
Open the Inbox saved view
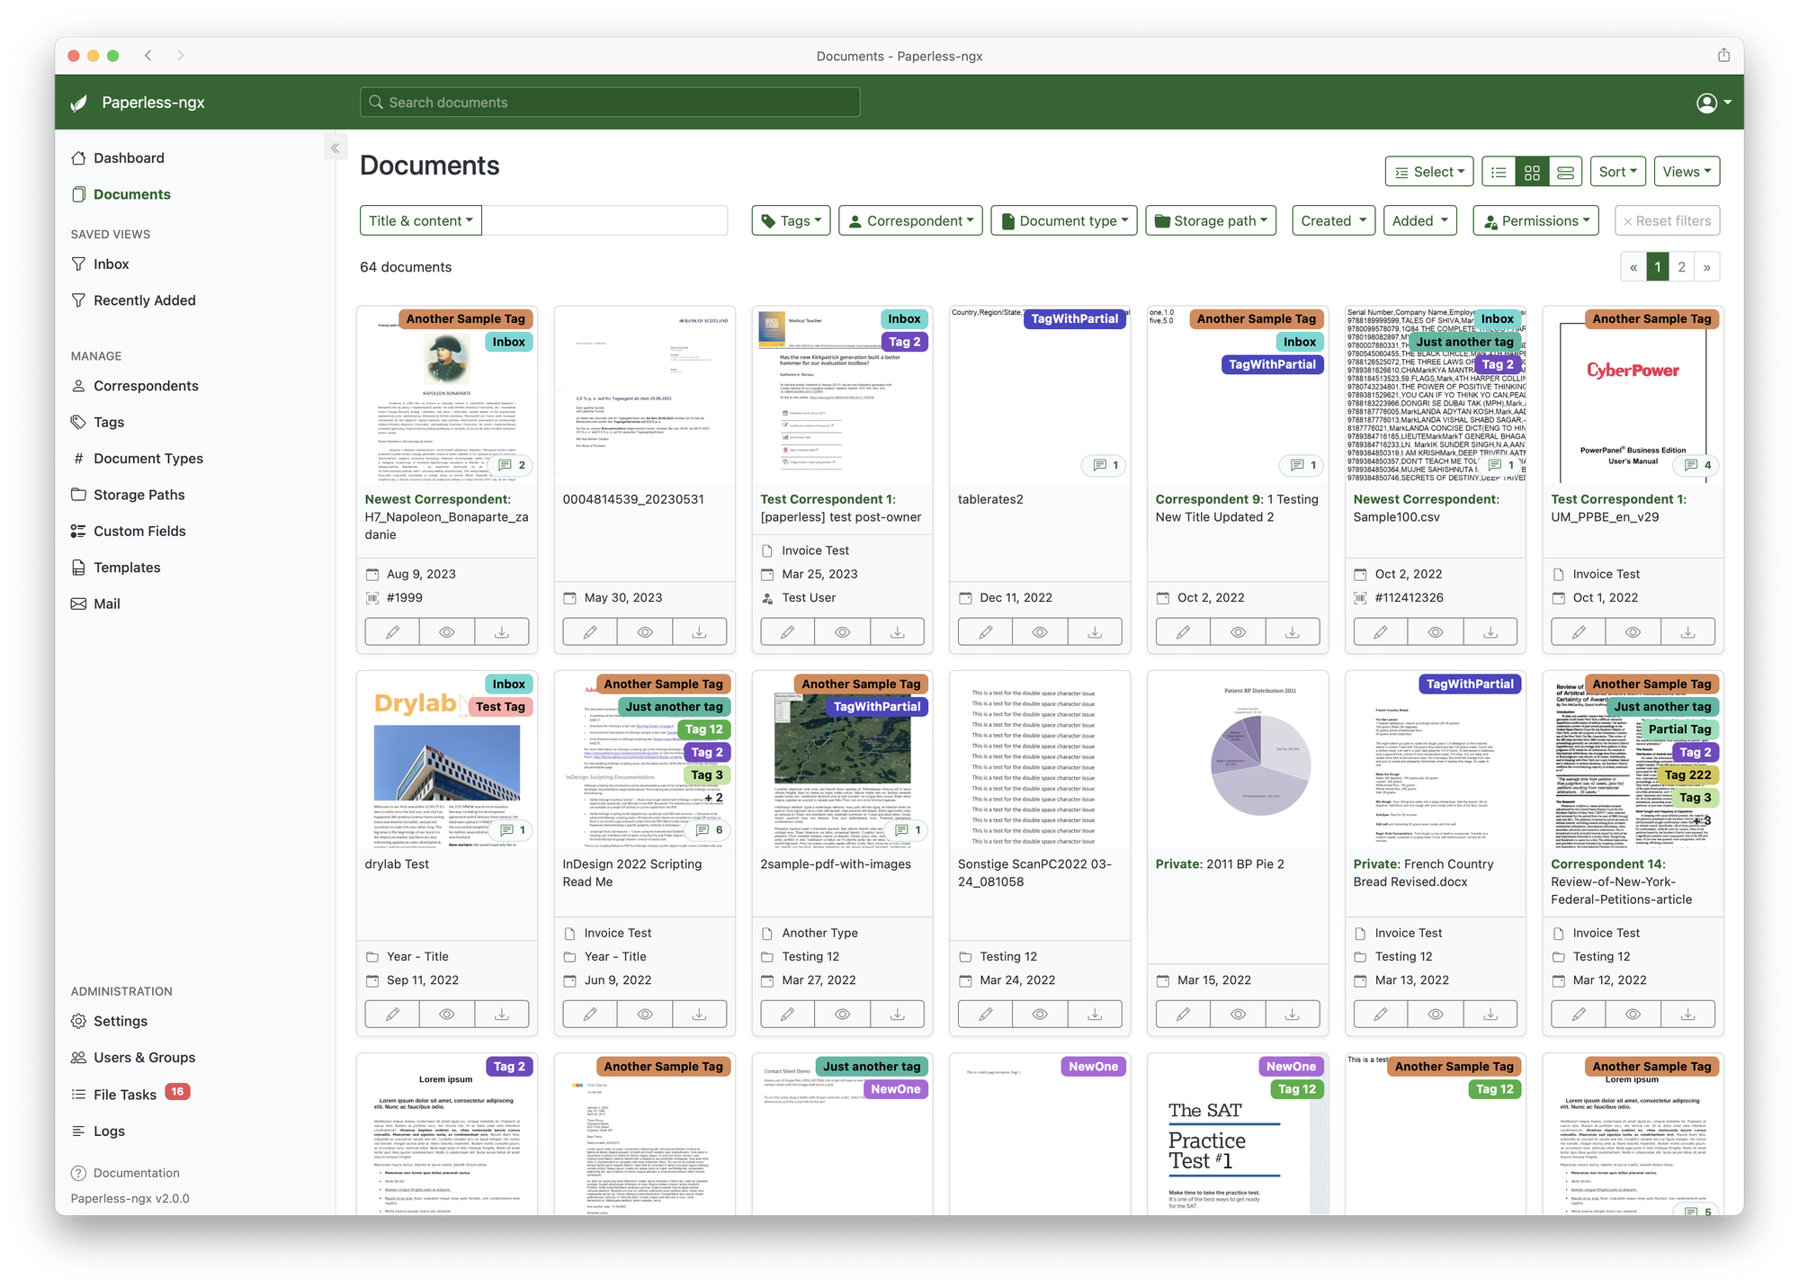111,264
